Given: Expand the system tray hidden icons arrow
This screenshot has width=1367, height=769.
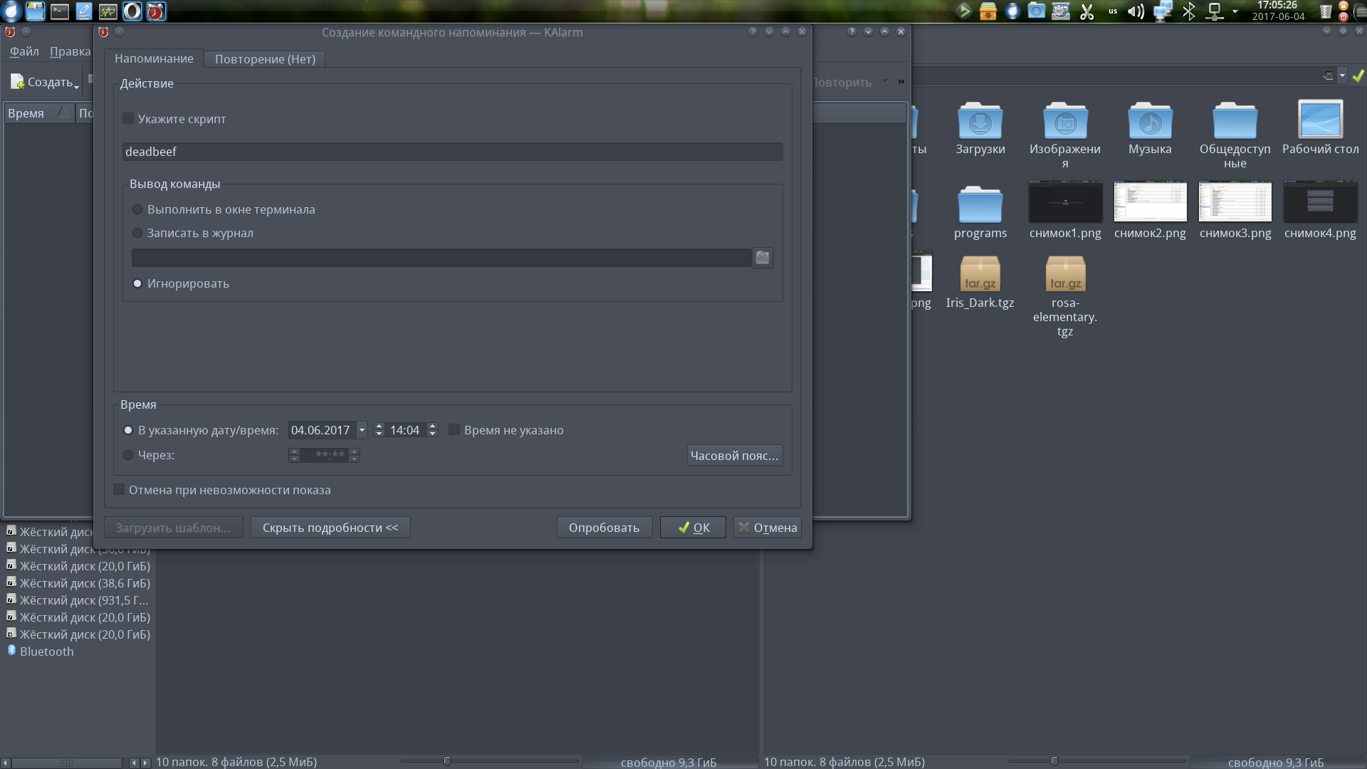Looking at the screenshot, I should [1235, 11].
